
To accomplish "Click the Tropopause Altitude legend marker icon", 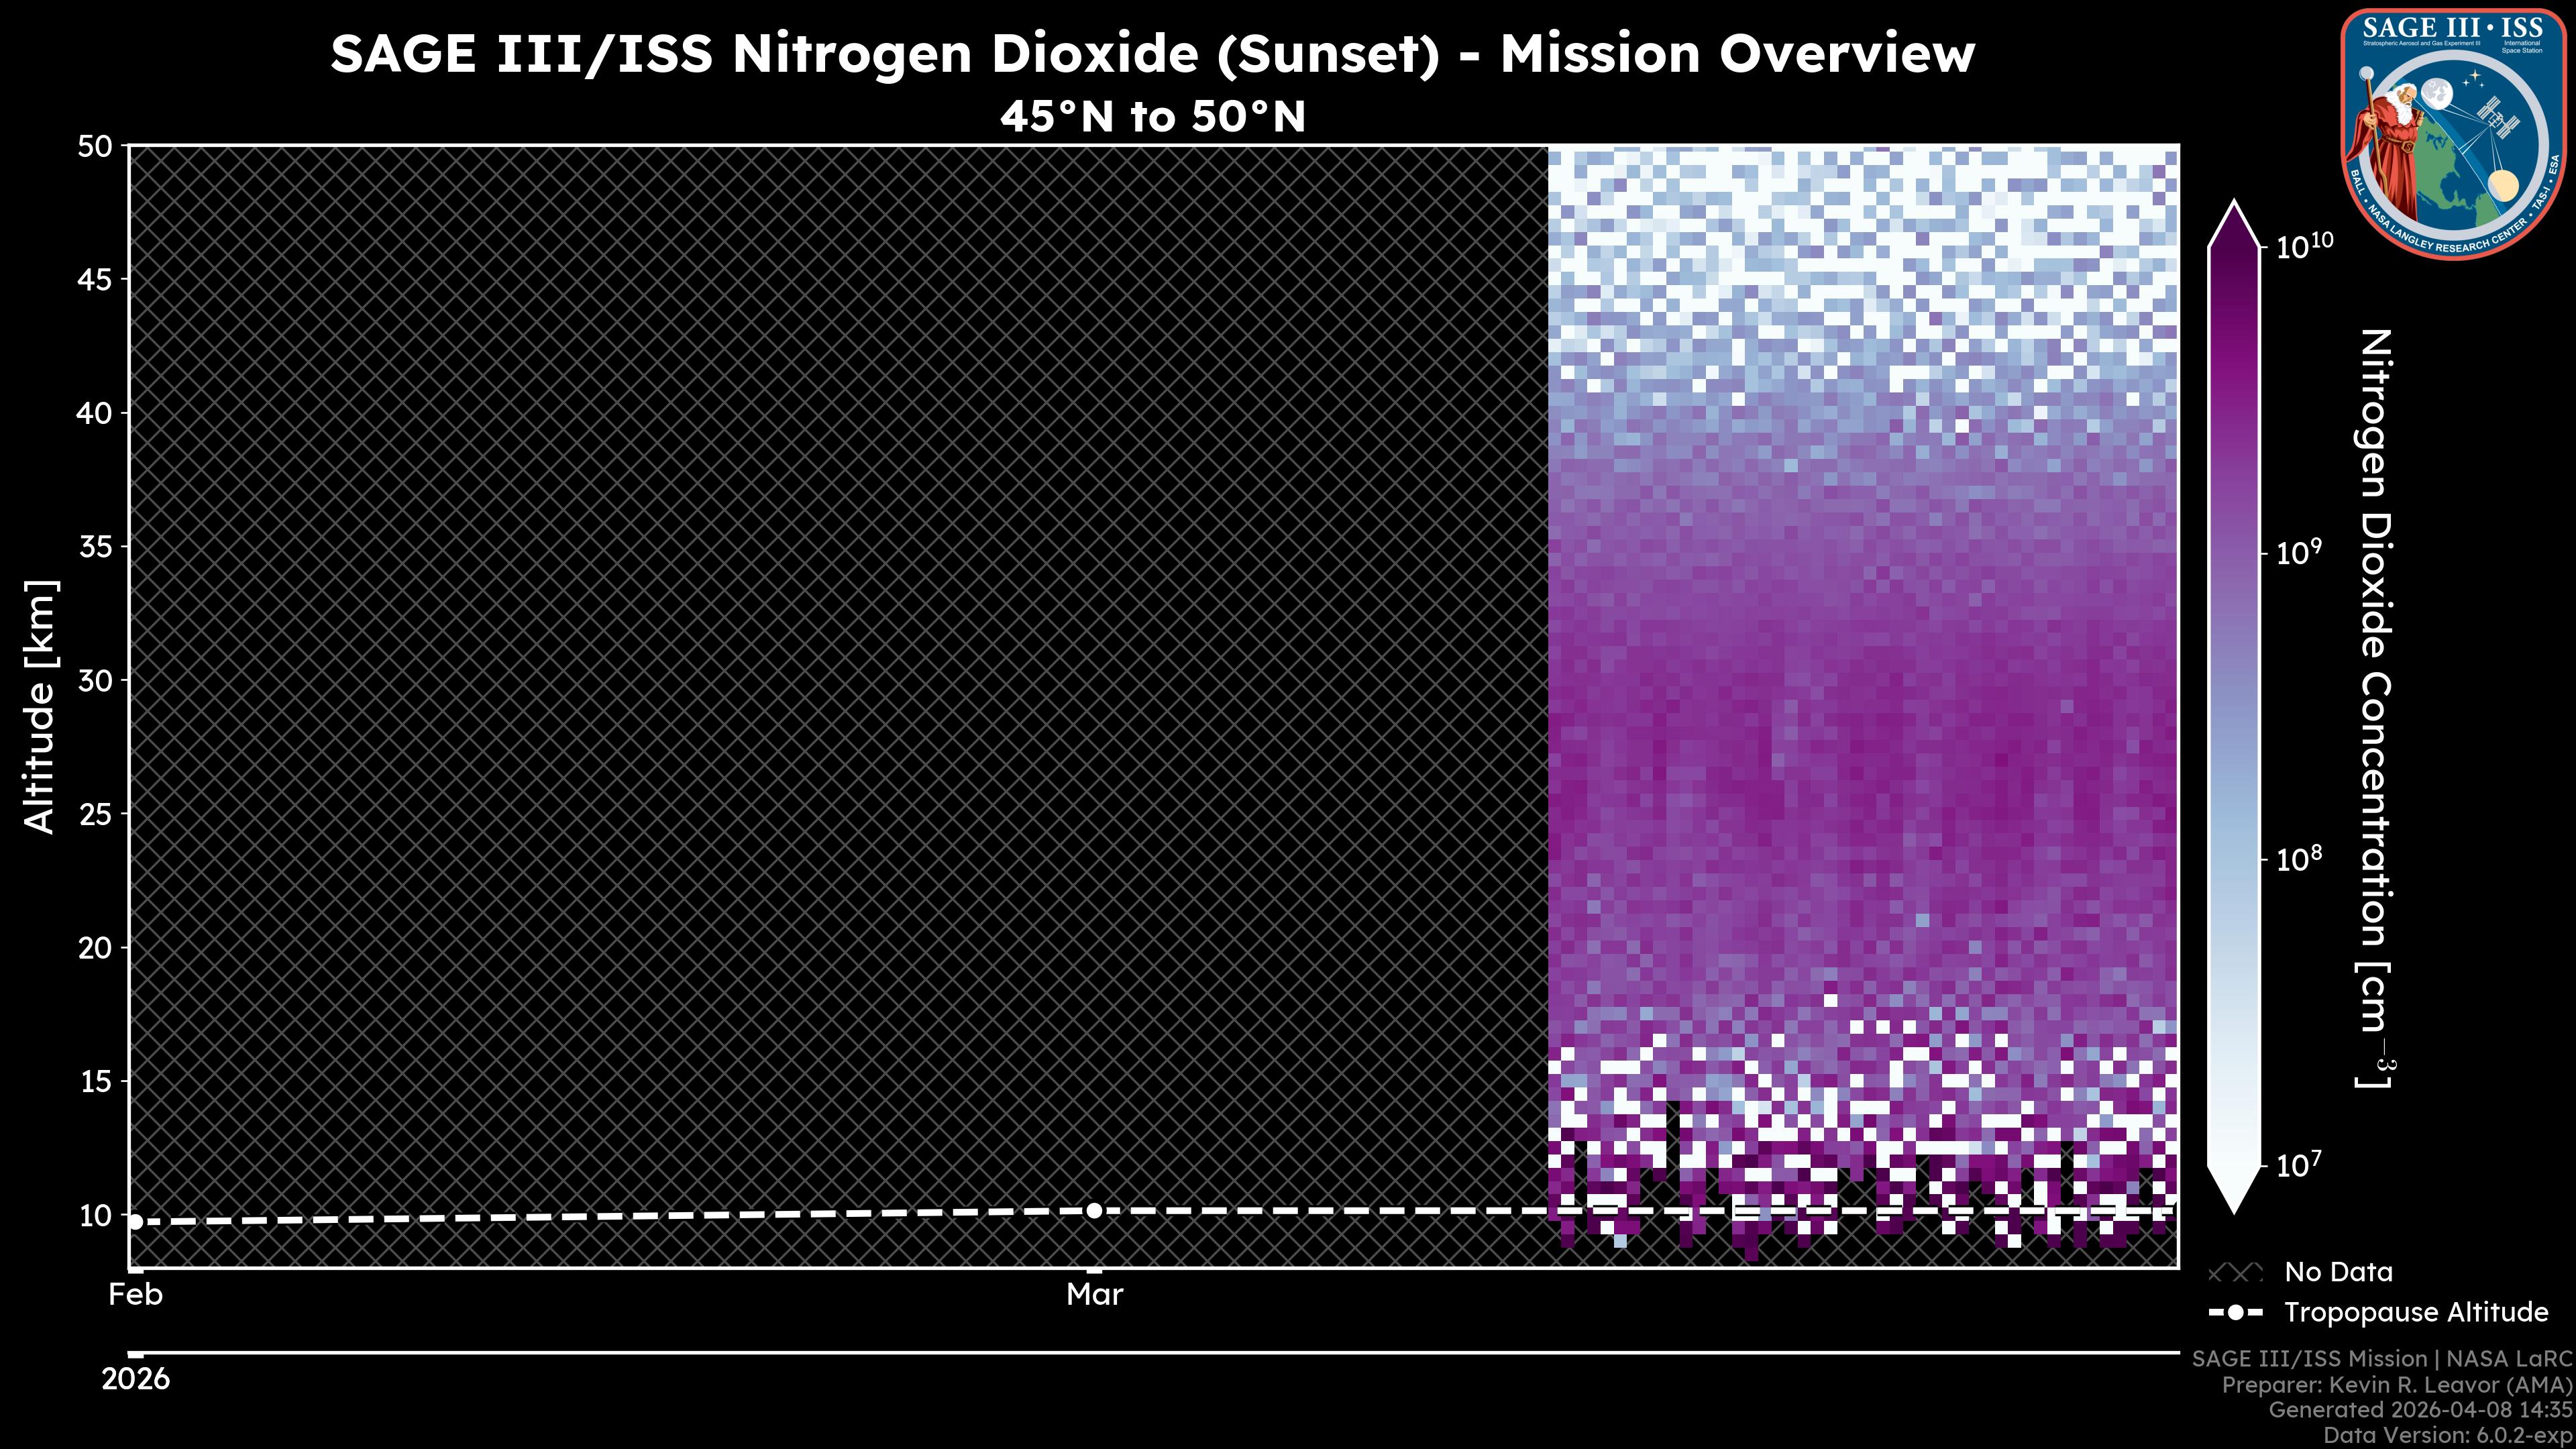I will point(2235,1312).
